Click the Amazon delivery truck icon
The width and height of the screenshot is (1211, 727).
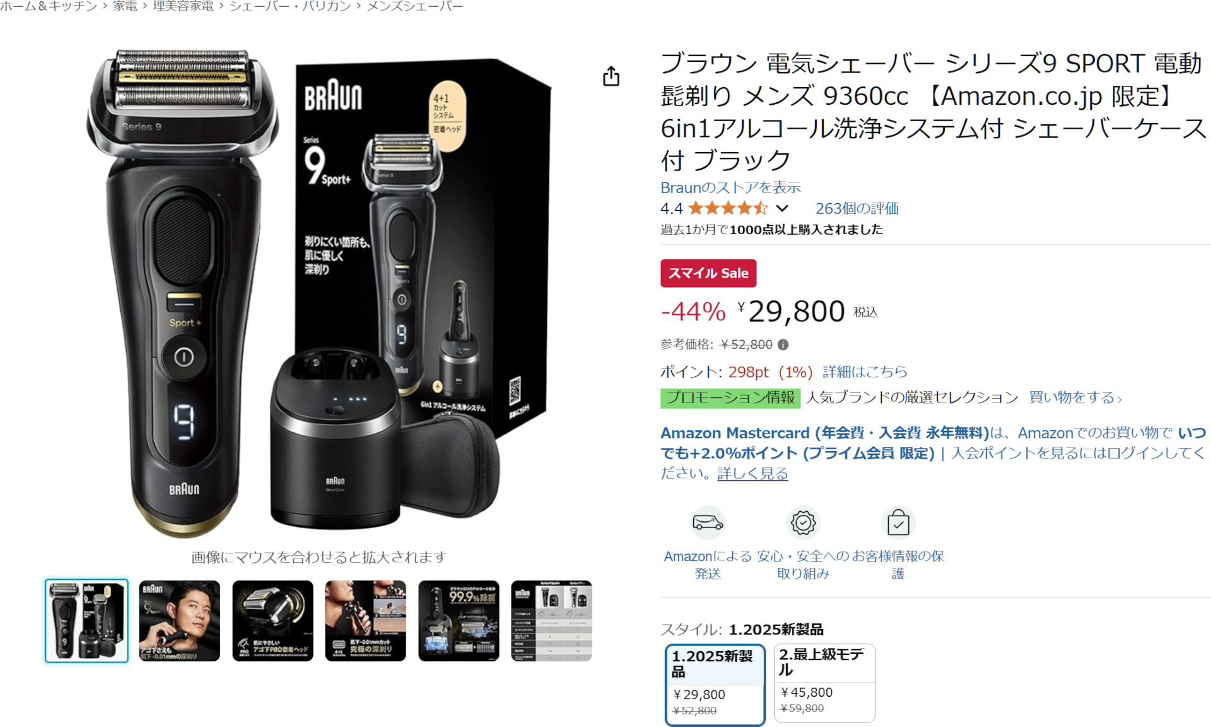click(x=708, y=523)
